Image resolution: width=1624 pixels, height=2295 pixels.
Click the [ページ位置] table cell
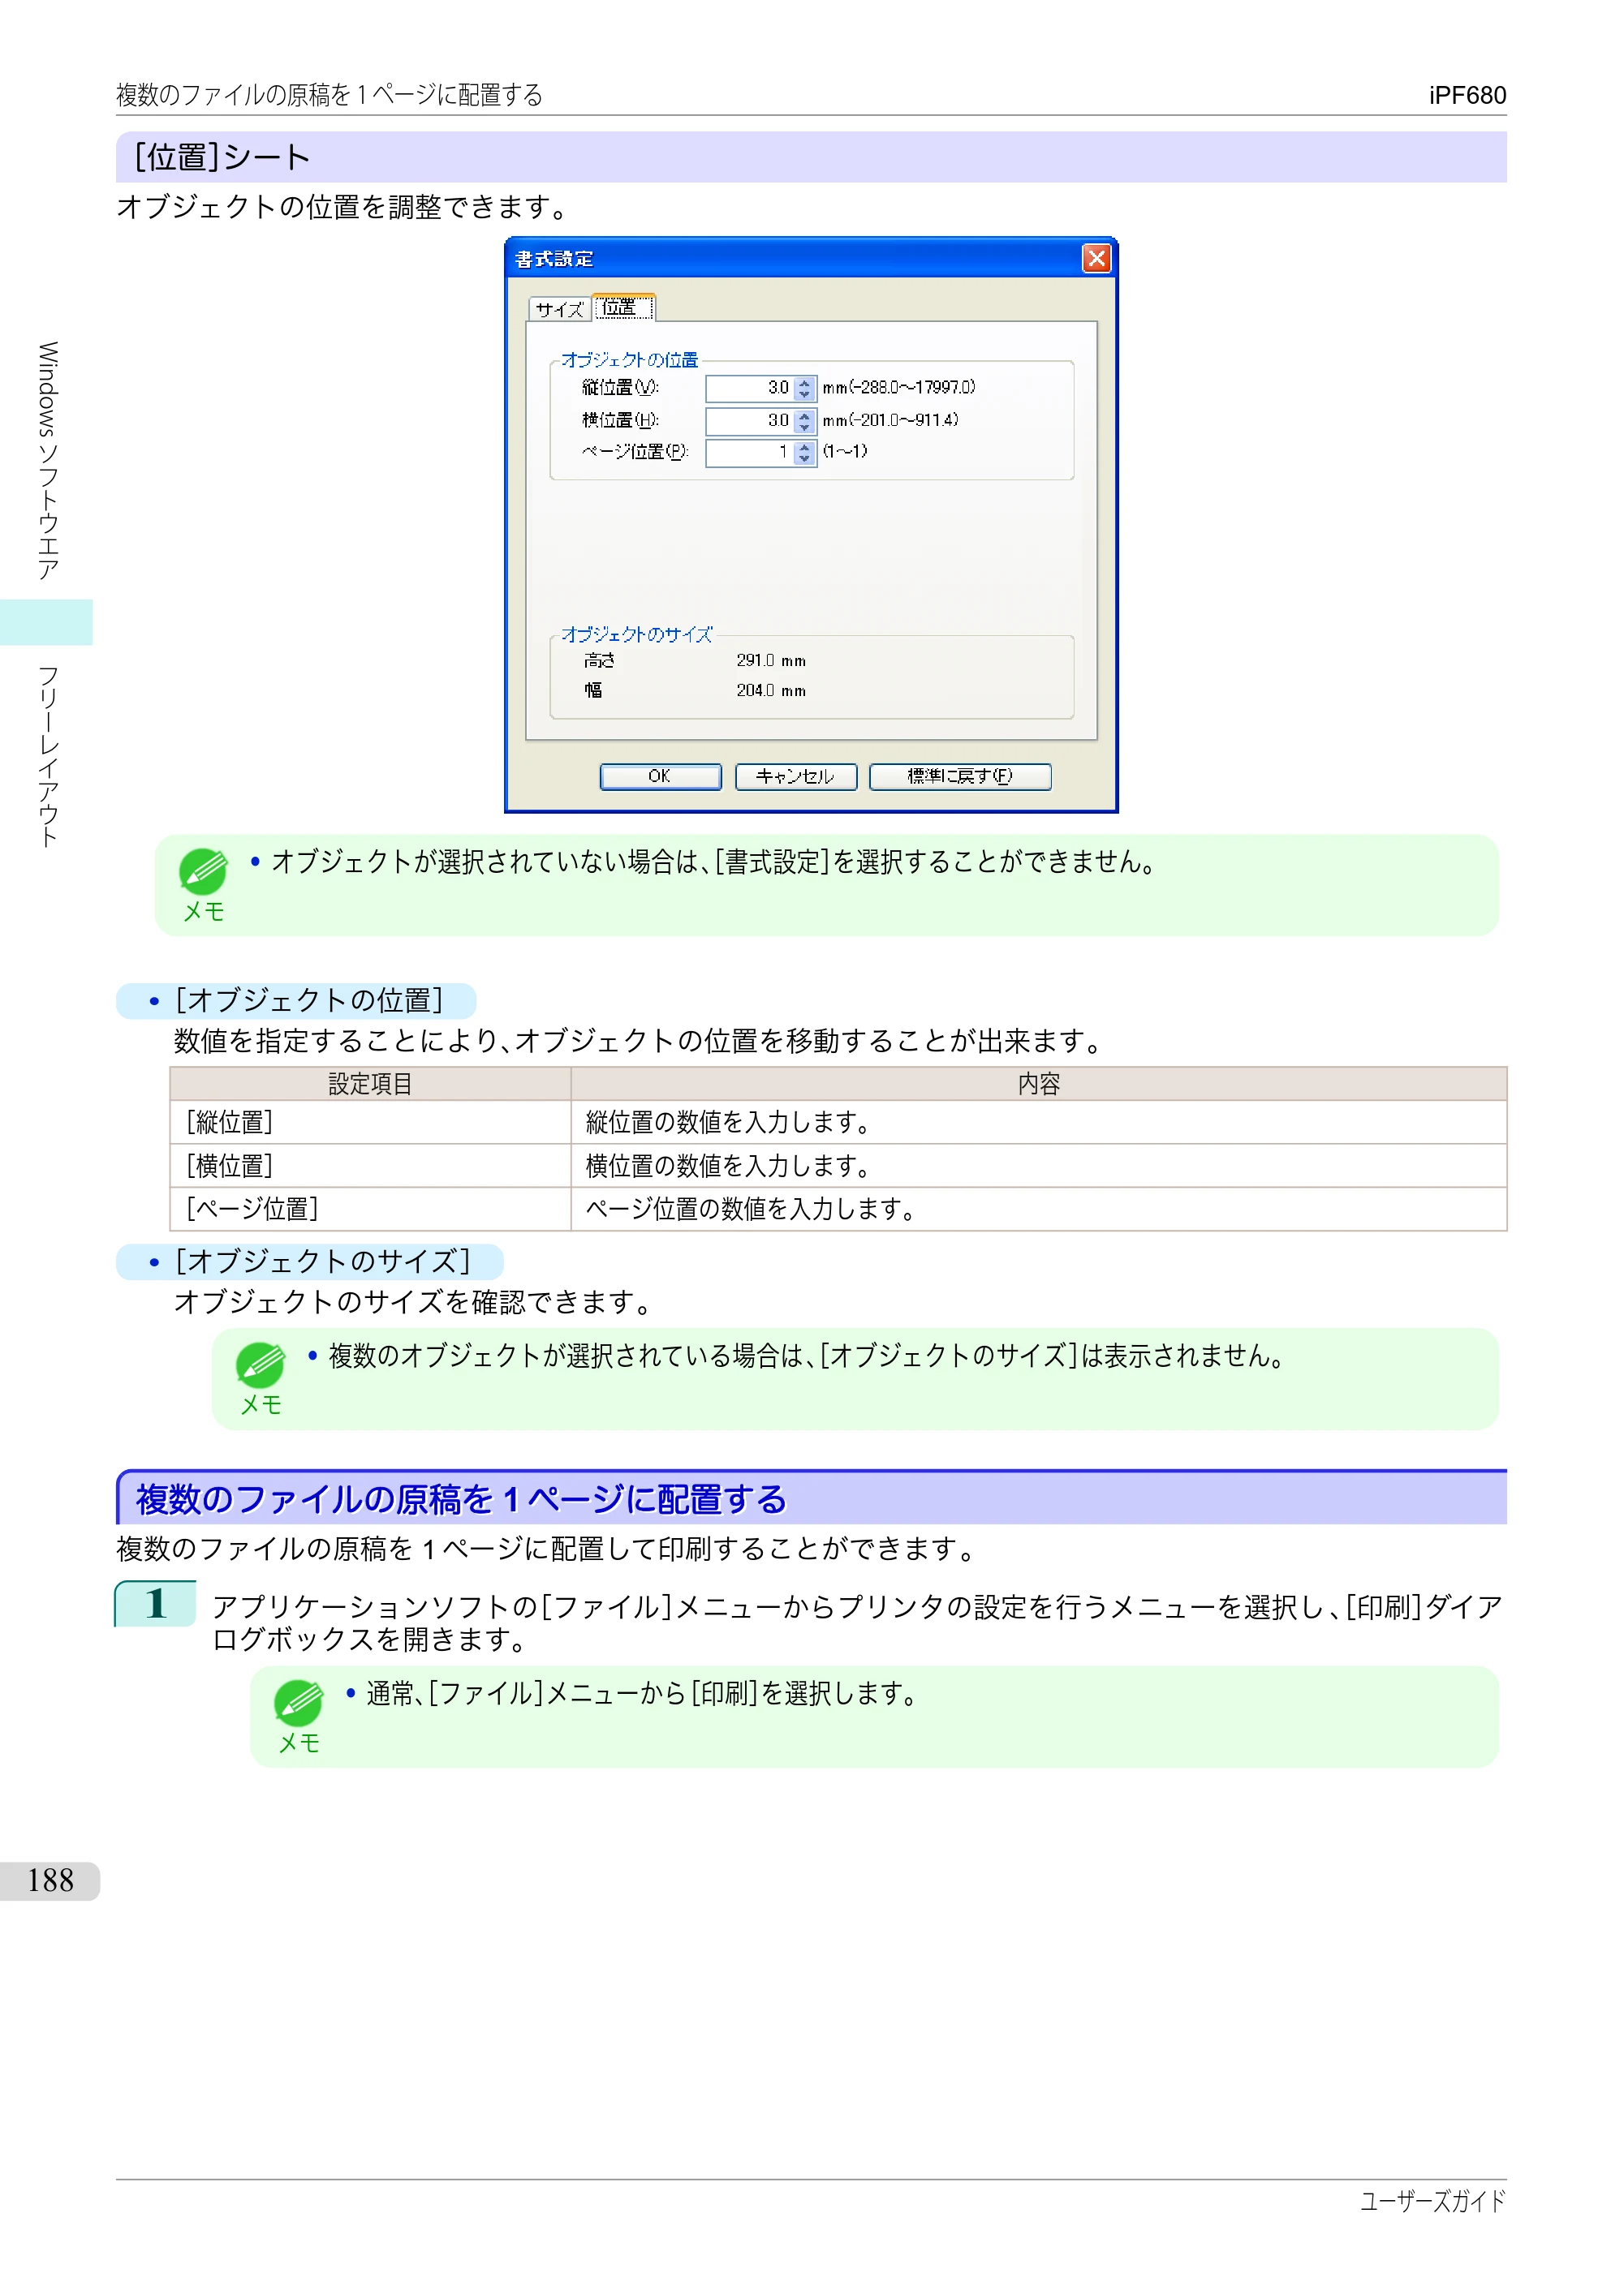coord(370,1210)
